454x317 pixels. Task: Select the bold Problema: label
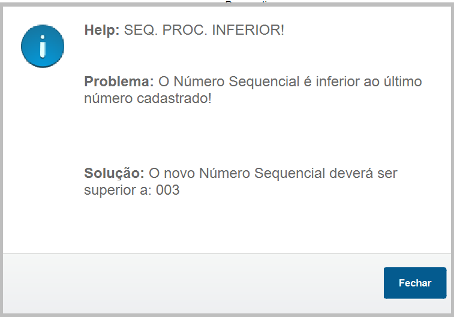click(x=119, y=82)
